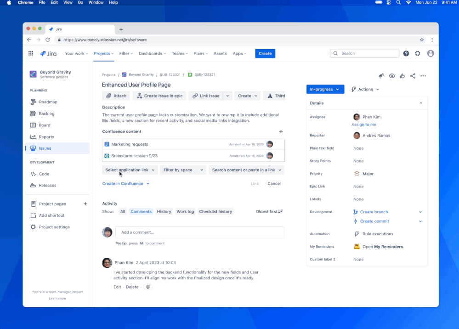Viewport: 459px width, 329px height.
Task: Open Jira notification settings gear icon
Action: [417, 53]
